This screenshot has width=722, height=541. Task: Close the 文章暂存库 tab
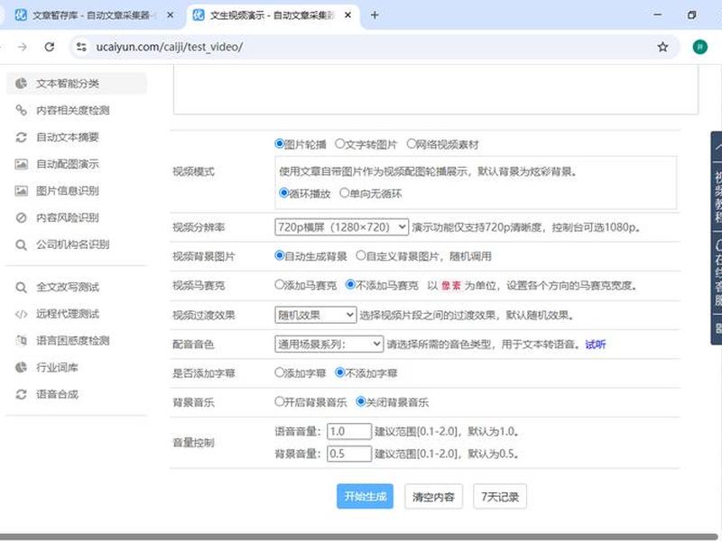pyautogui.click(x=170, y=15)
